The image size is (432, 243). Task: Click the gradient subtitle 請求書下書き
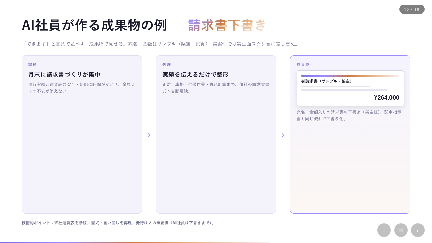tap(227, 25)
